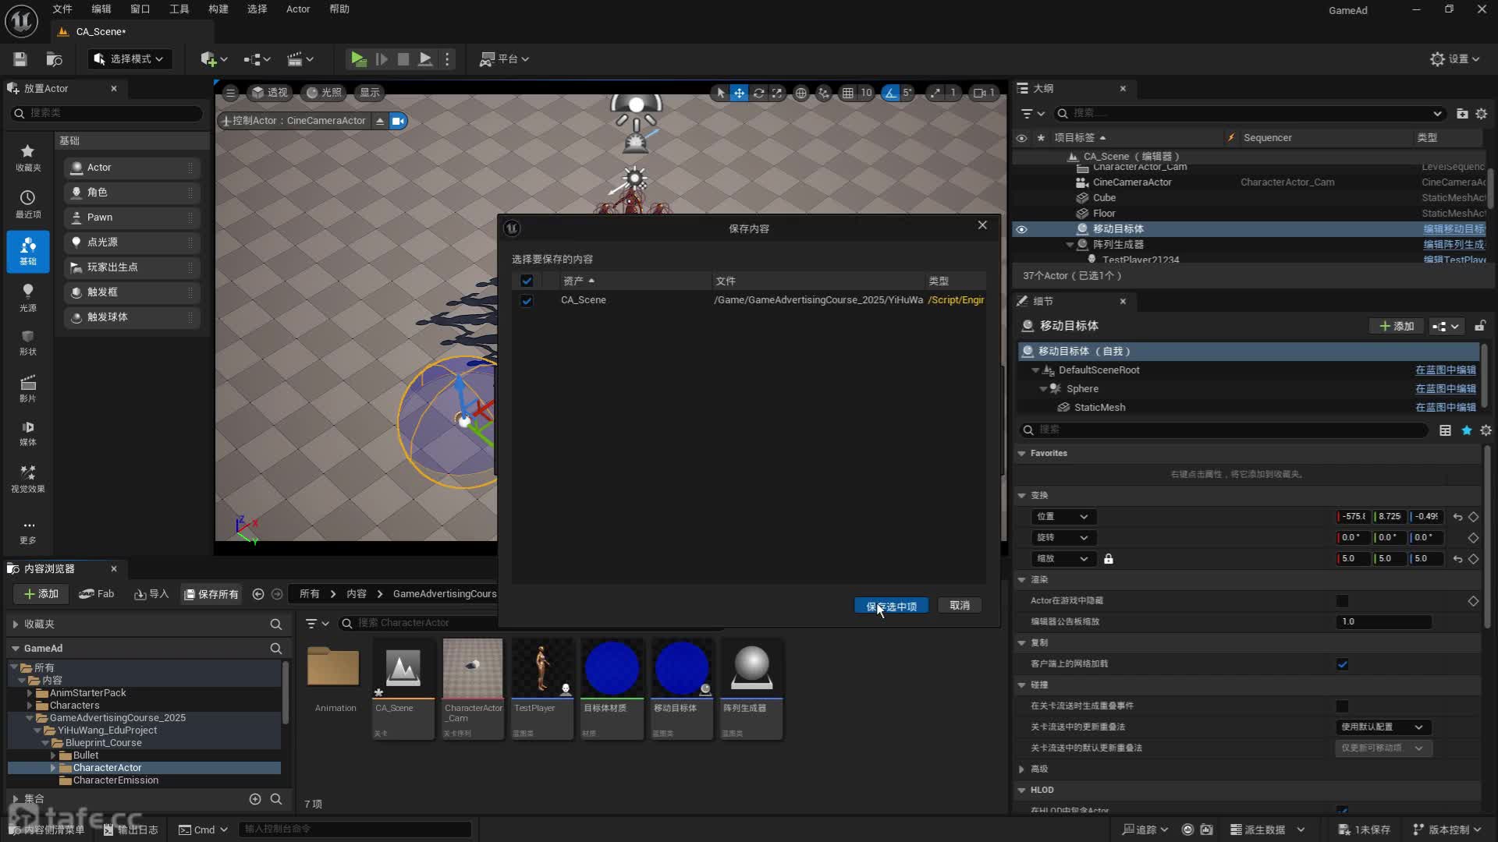Click the scale lock icon in transform
Viewport: 1498px width, 842px height.
point(1108,559)
